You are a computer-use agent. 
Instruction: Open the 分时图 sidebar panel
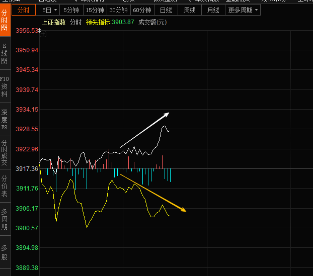point(5,20)
